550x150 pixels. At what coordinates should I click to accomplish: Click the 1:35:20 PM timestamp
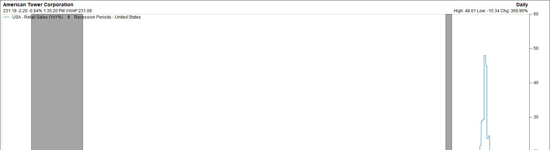point(54,11)
